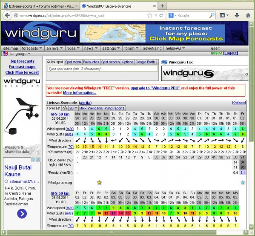Open the bookmarks menu button
The width and height of the screenshot is (255, 236).
[x=224, y=15]
